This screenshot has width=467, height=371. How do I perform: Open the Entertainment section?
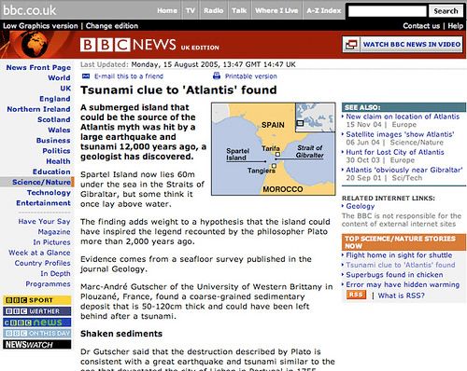click(43, 203)
